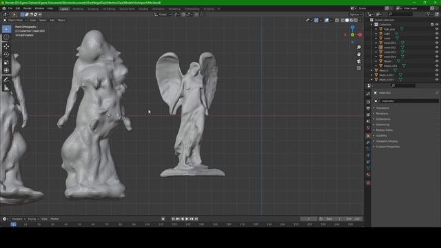Toggle the camera view icon

(x=358, y=61)
